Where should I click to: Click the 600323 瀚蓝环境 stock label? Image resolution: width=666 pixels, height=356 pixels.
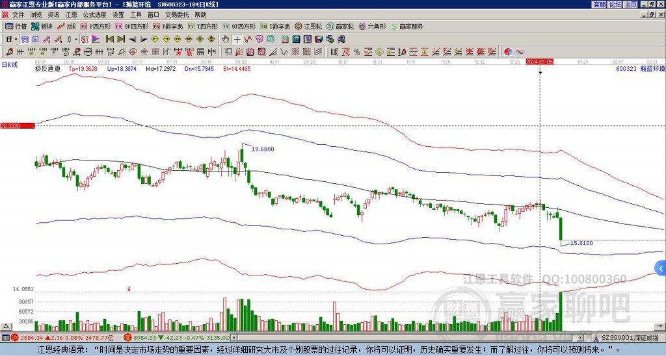640,69
